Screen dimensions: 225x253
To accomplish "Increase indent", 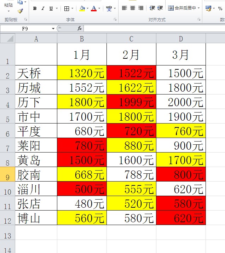I will pos(160,8).
